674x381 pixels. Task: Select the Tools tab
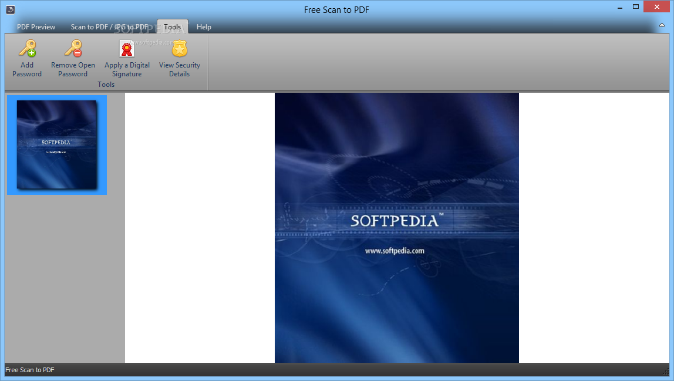tap(173, 26)
